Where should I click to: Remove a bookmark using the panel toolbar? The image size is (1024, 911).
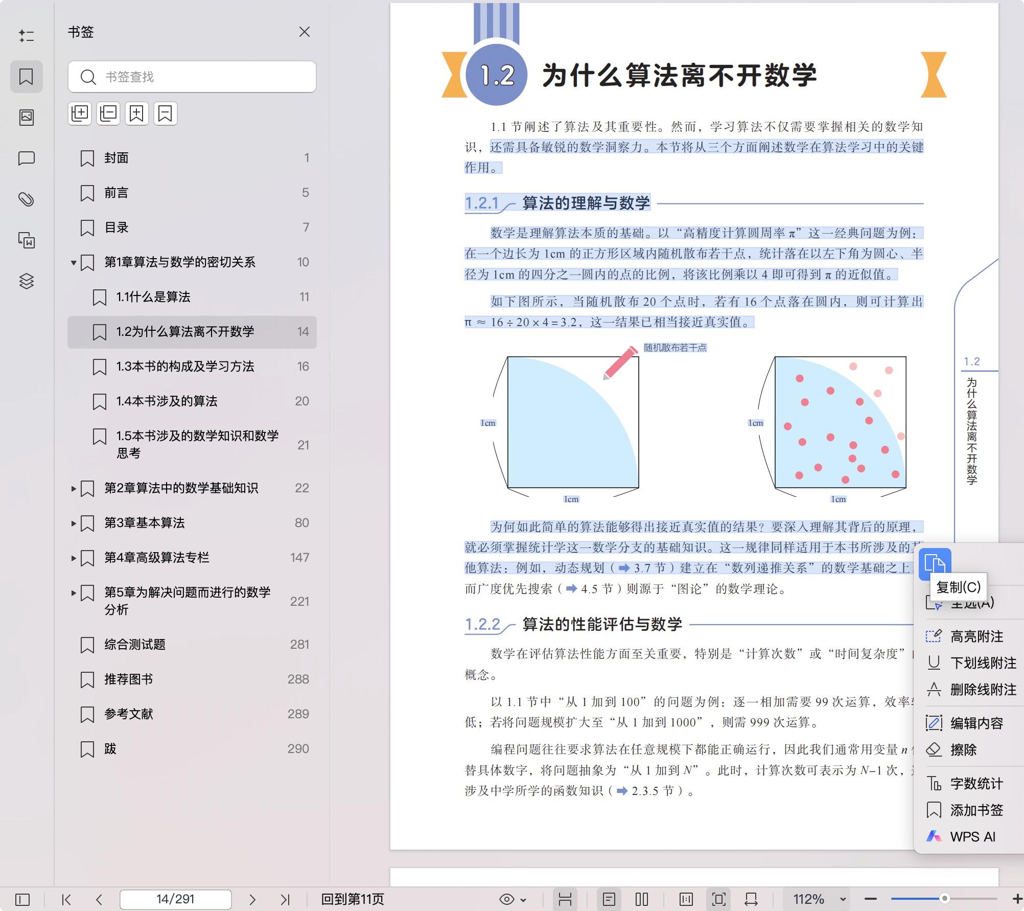(x=165, y=113)
